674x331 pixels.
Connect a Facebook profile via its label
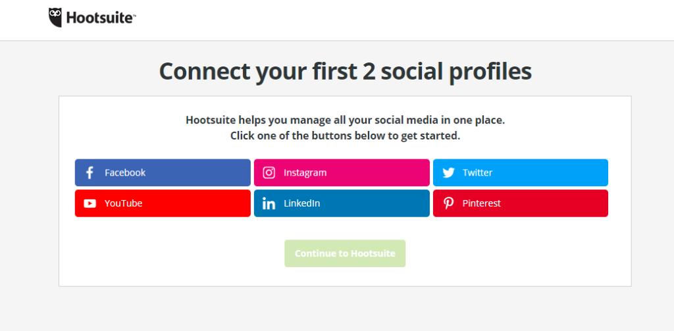point(125,172)
